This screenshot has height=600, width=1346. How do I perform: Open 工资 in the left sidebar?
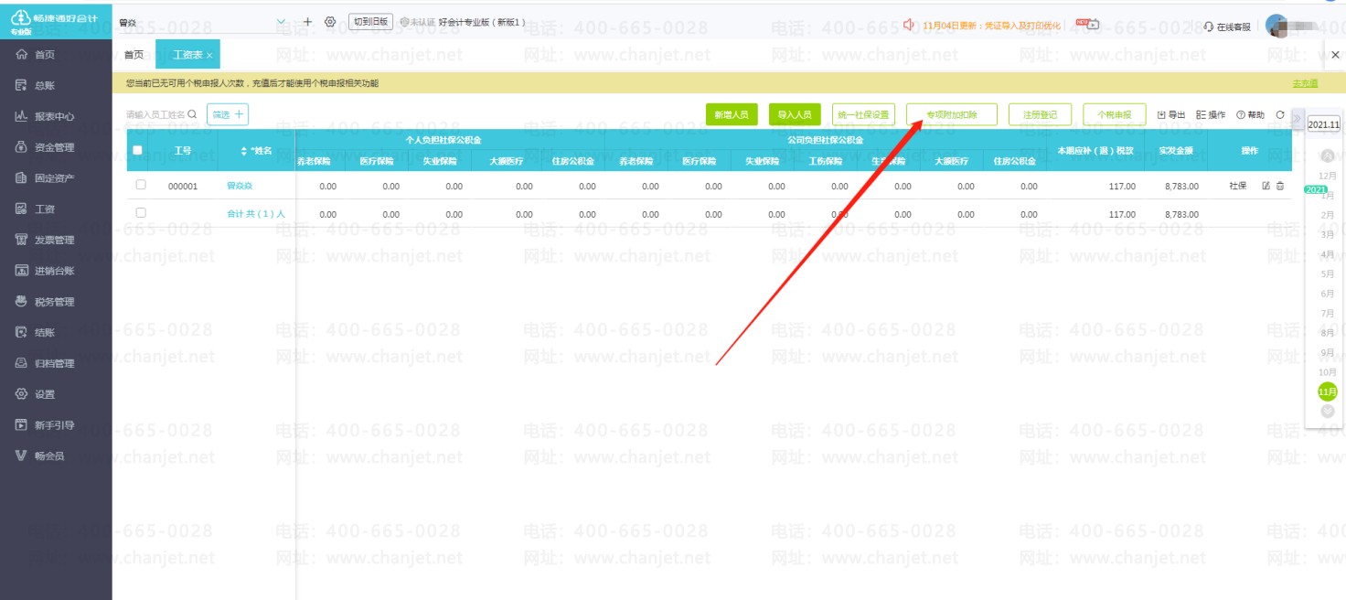pos(45,209)
